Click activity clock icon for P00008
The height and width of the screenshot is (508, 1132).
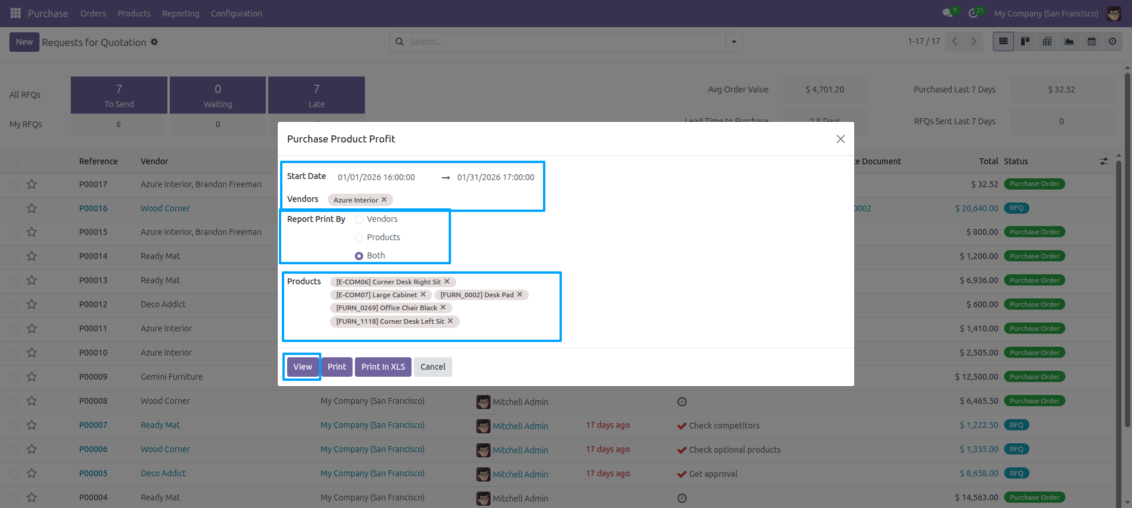[x=682, y=401]
